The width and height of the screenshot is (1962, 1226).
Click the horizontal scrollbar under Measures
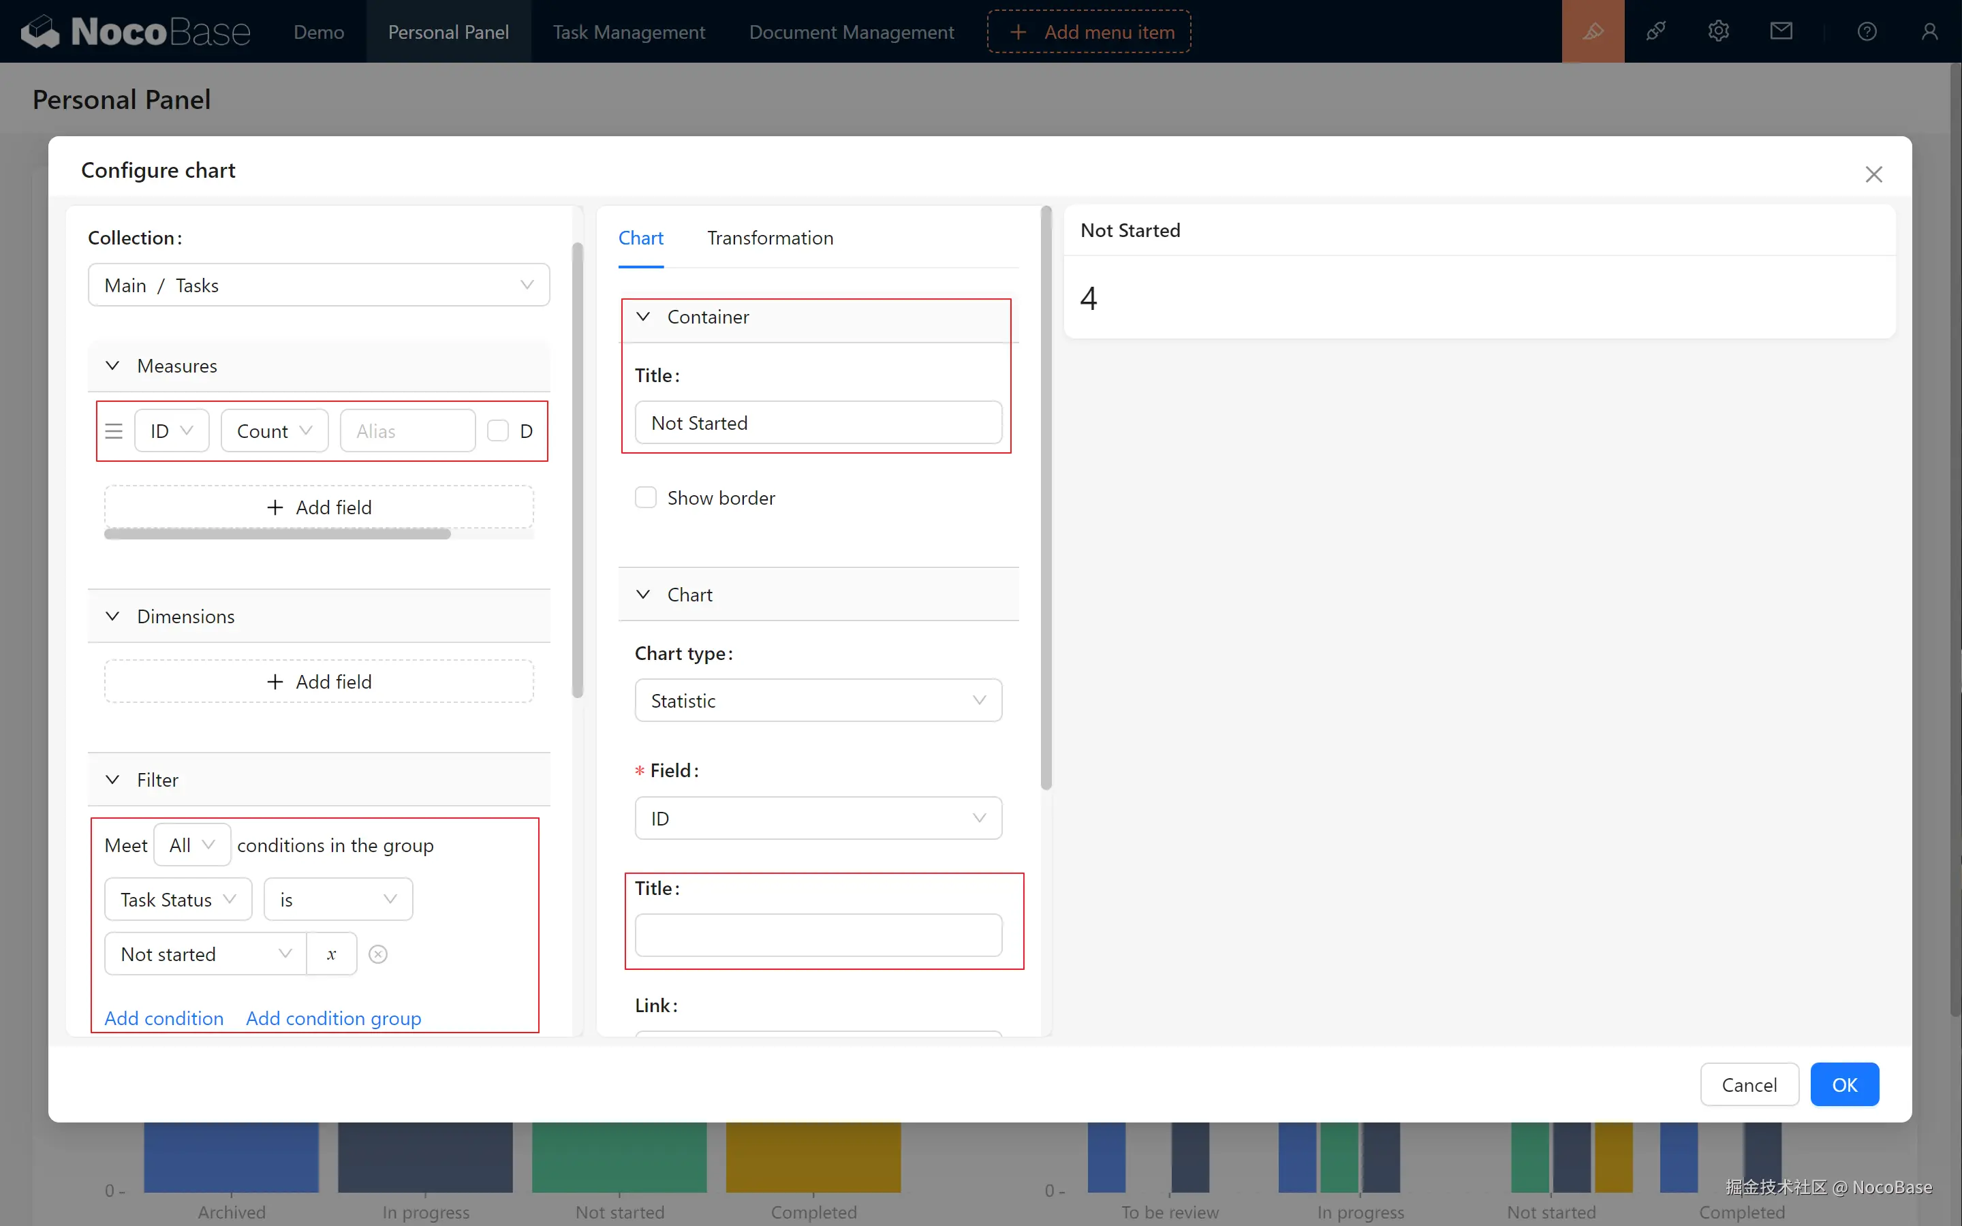pyautogui.click(x=277, y=535)
